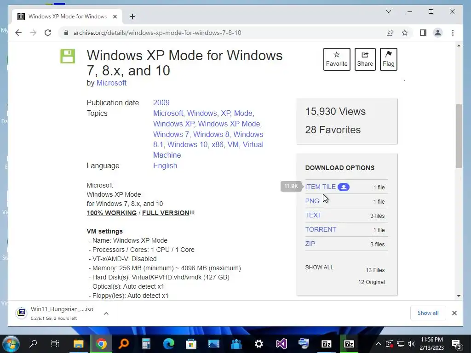Click the address bar URL
The width and height of the screenshot is (471, 353).
coord(157,33)
